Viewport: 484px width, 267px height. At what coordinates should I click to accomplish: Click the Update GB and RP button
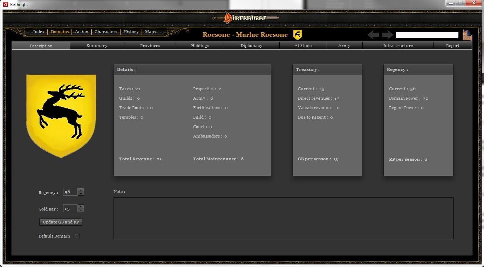[61, 222]
